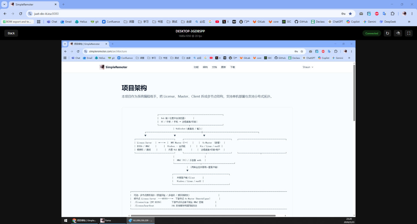Click the page vertical scrollbar thumb
417x224 pixels.
coord(354,93)
